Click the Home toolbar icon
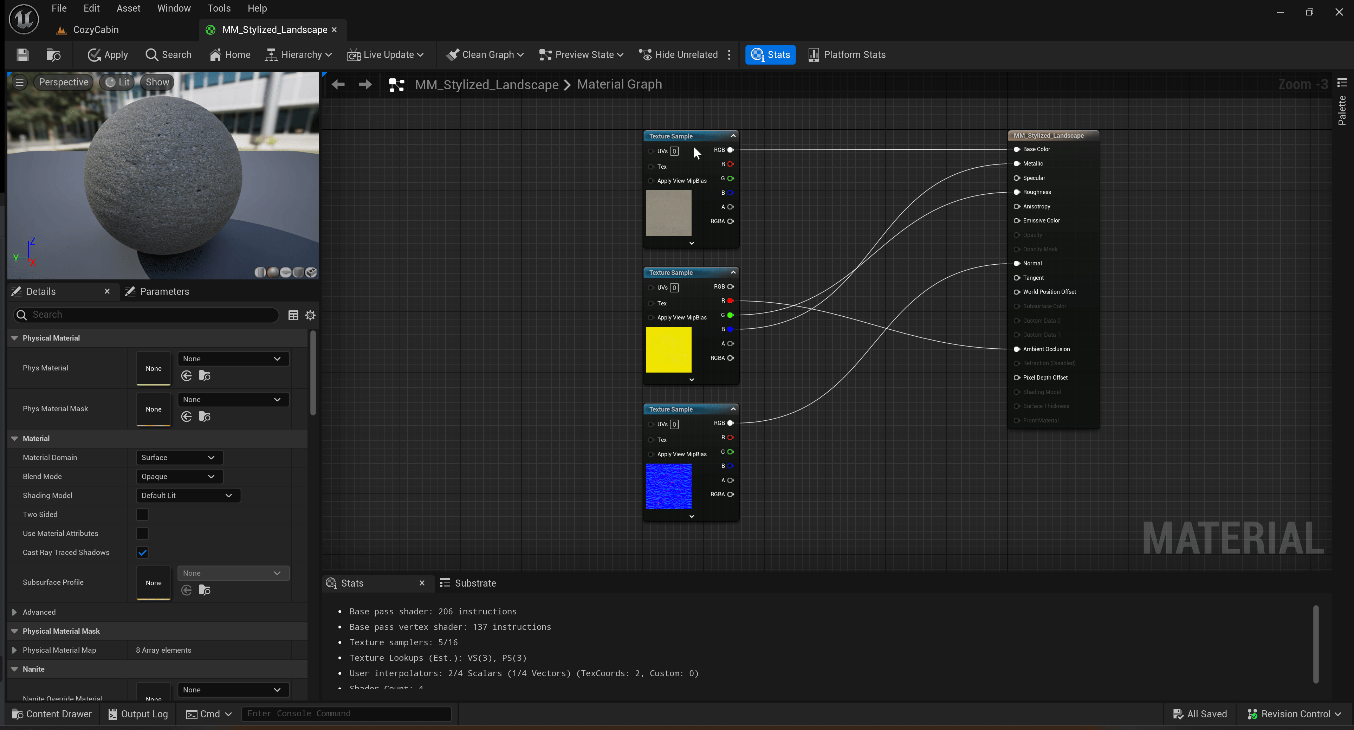This screenshot has width=1354, height=730. [x=229, y=54]
